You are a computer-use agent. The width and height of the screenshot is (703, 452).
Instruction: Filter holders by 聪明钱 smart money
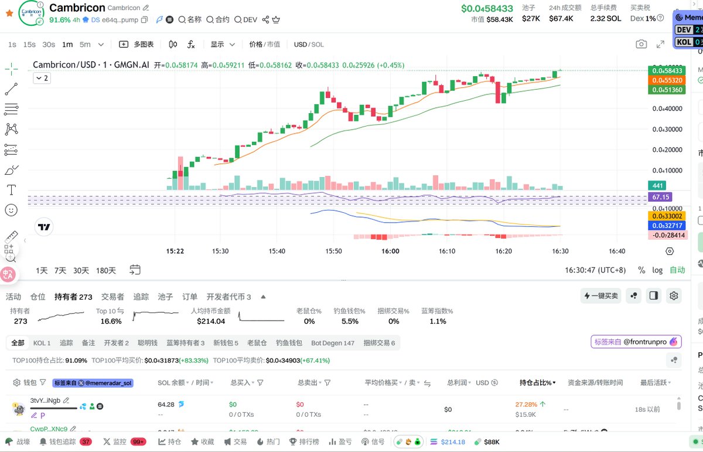148,343
